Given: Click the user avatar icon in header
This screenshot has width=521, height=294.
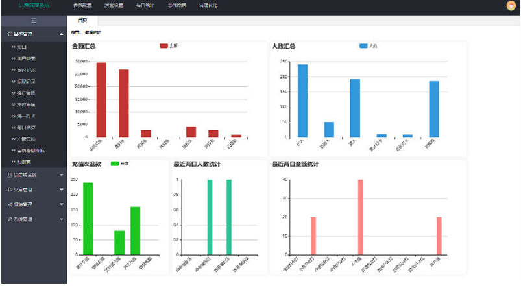Looking at the screenshot, I should [511, 6].
